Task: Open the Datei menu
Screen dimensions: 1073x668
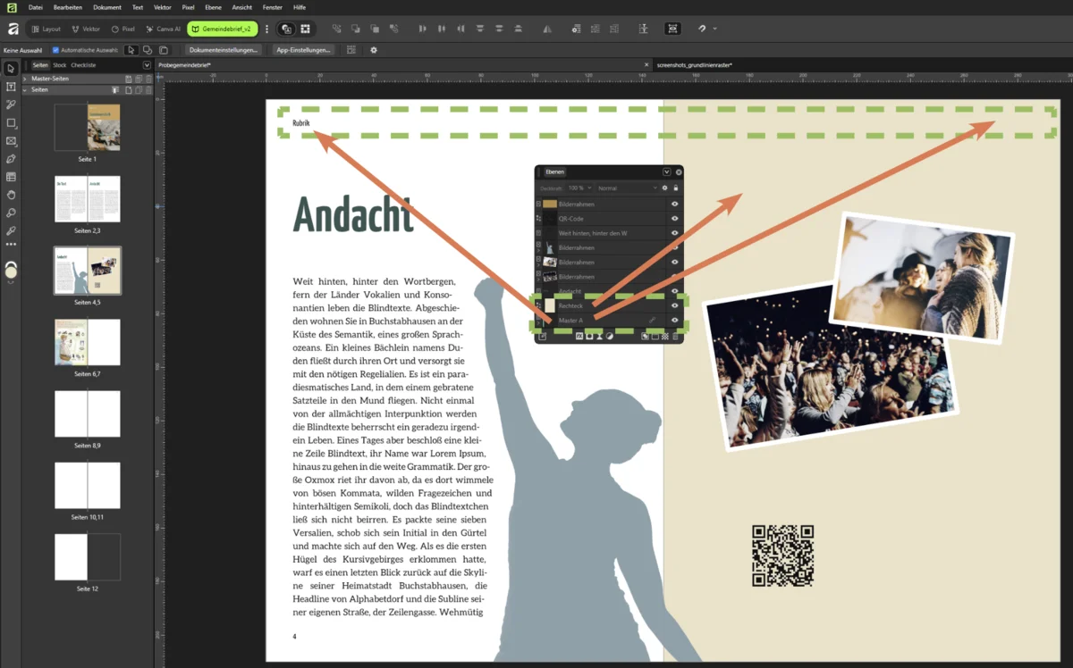Action: (x=36, y=7)
